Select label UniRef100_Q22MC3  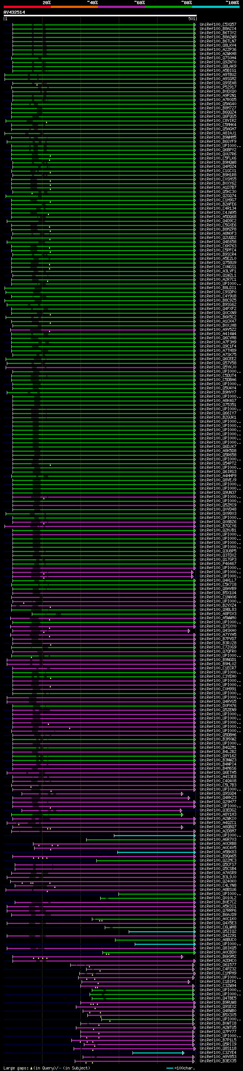218,860
